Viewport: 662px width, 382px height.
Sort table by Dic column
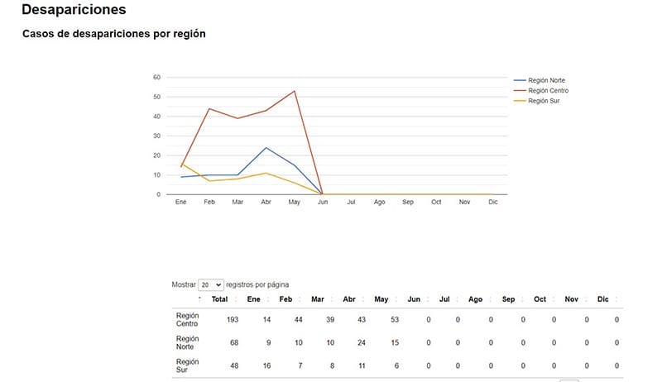coord(602,299)
